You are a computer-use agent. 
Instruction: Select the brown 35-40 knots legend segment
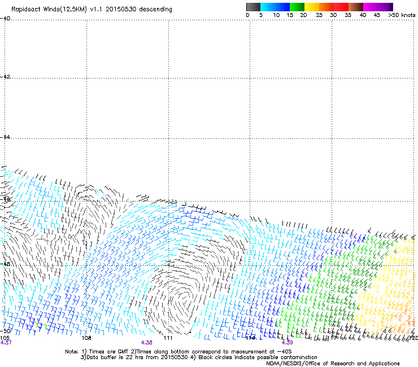coord(356,7)
